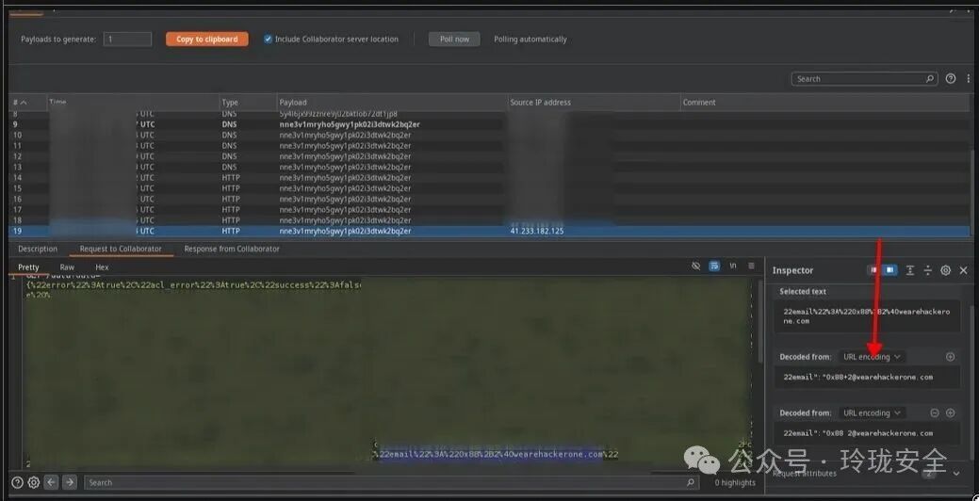Click the collapse all sections icon in the Inspector
Viewport: 979px width, 501px height.
click(928, 270)
